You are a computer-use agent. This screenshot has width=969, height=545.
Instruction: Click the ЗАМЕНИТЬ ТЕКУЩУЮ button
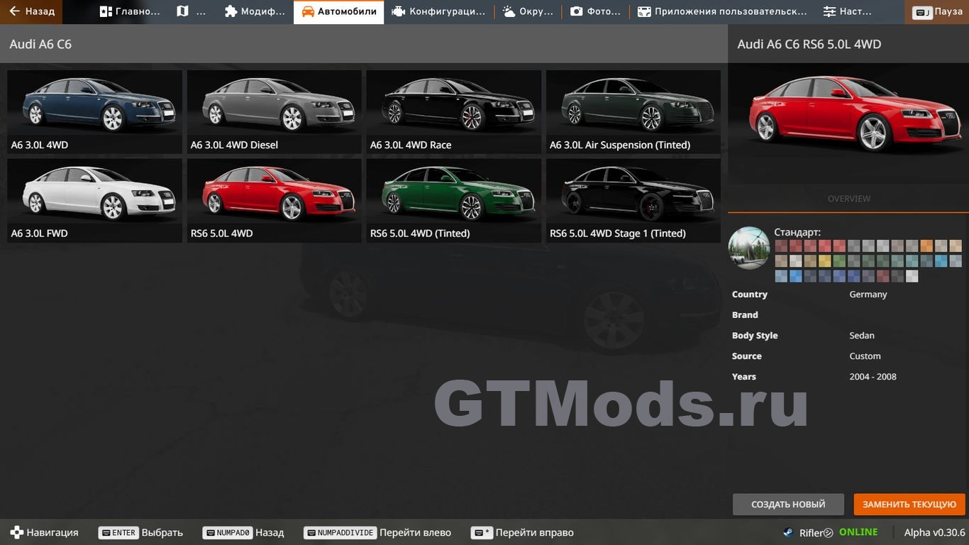(x=909, y=504)
